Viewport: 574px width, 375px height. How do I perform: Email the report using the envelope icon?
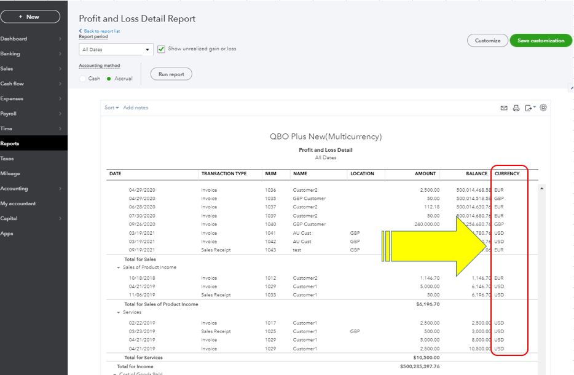click(504, 108)
